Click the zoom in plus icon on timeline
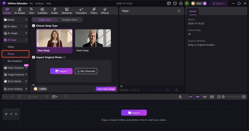This screenshot has width=249, height=131. pos(244,97)
